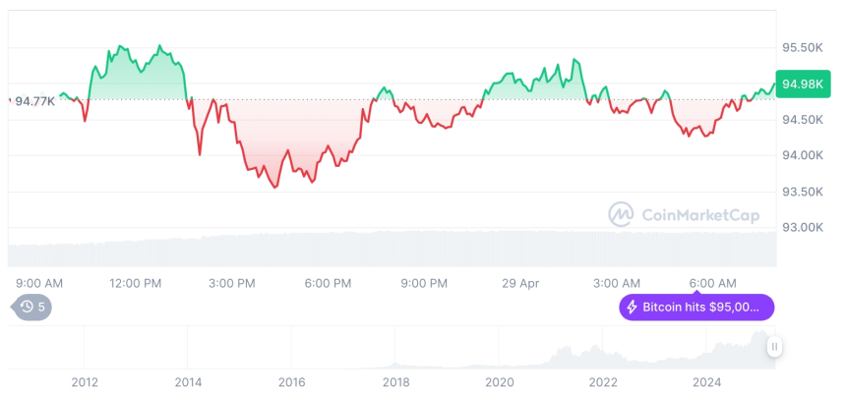Screen dimensions: 846x394
Task: Select the 2024 marker on navigator timeline
Action: 706,382
